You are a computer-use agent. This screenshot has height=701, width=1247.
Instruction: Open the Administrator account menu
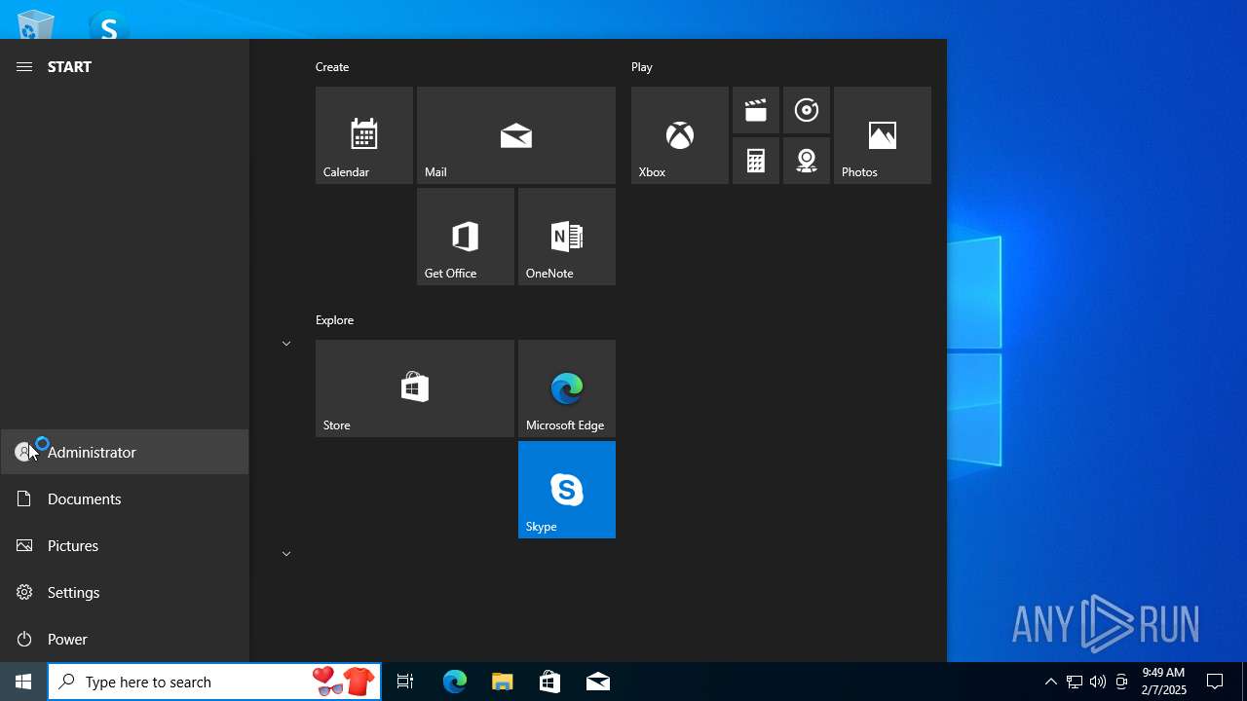125,452
